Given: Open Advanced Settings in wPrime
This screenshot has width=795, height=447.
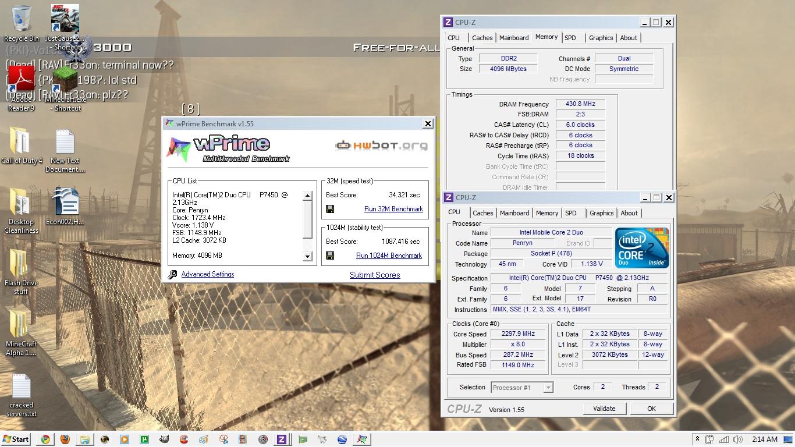Looking at the screenshot, I should [208, 274].
